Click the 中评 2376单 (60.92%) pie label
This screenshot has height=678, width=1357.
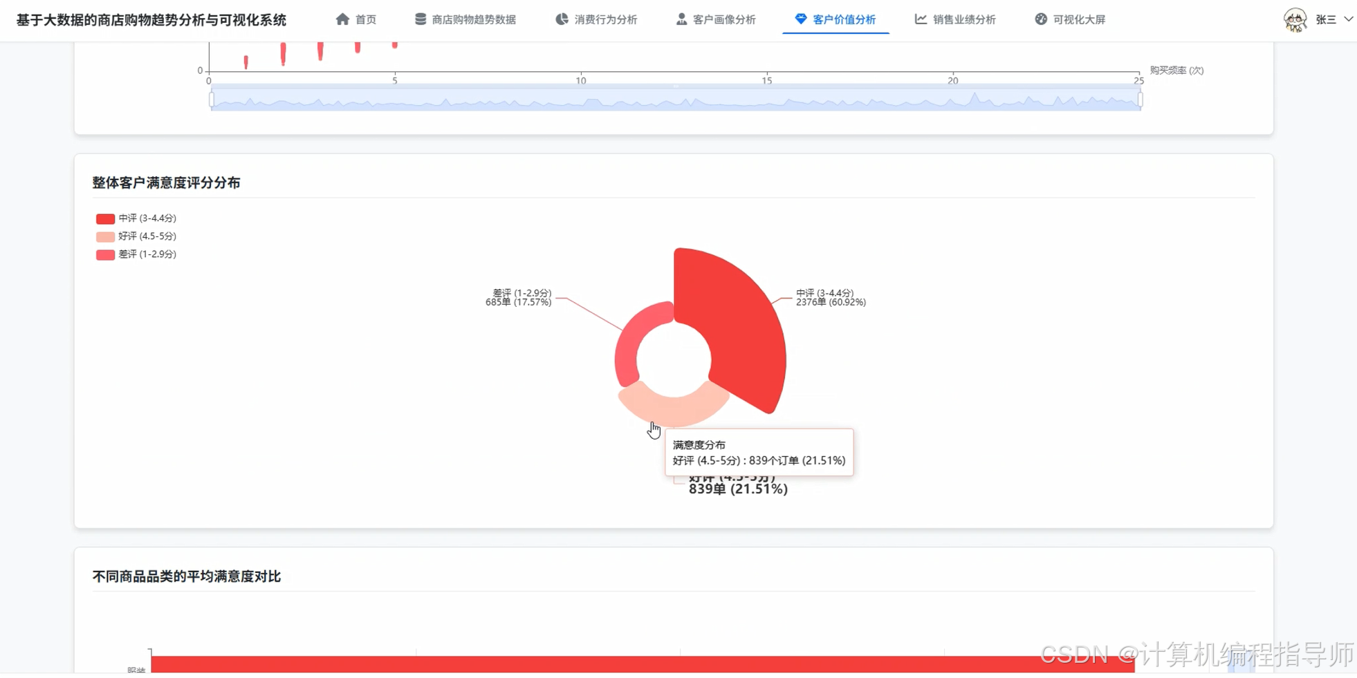[x=831, y=298]
